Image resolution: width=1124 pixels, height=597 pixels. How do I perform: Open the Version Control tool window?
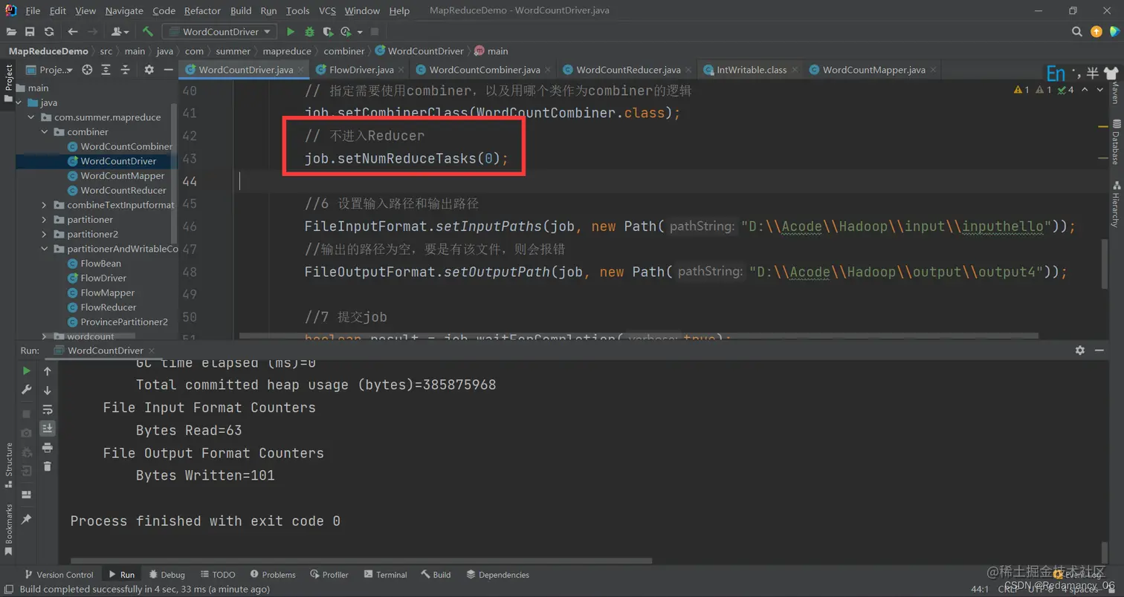[x=58, y=575]
